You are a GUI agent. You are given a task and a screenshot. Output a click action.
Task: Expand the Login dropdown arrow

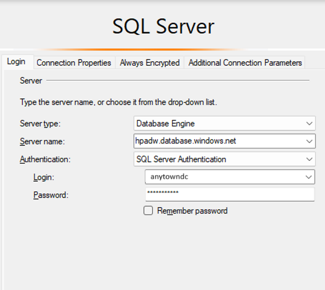click(x=308, y=177)
